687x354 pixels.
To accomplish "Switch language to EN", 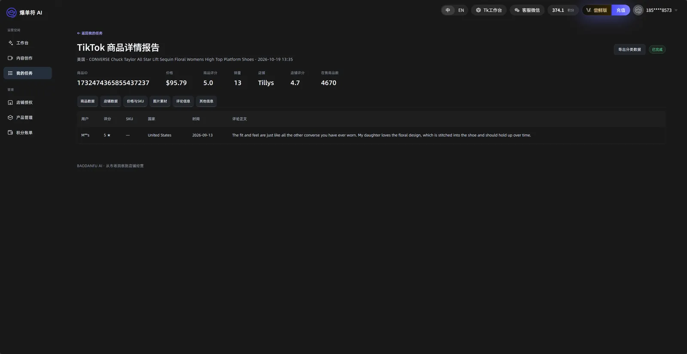I will (461, 10).
